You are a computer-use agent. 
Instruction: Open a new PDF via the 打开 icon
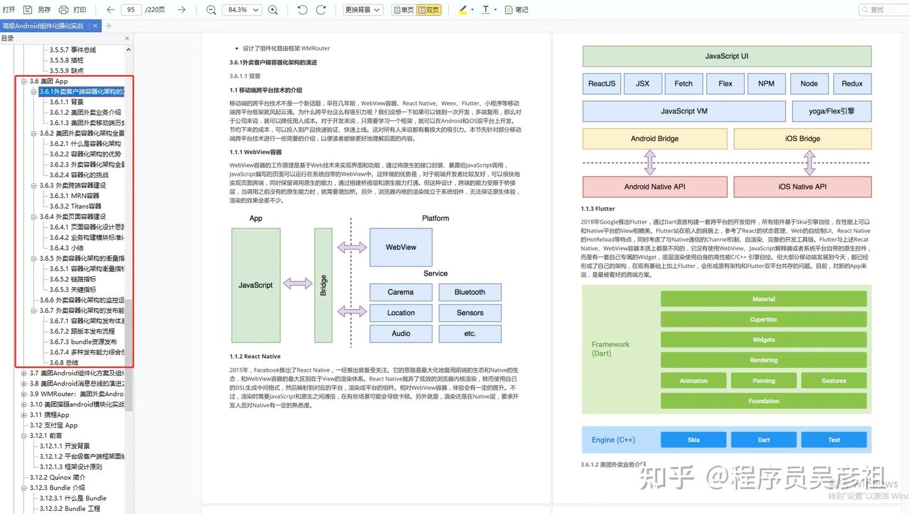pyautogui.click(x=9, y=9)
